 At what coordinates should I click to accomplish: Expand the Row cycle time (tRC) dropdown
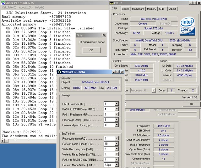[117, 138]
